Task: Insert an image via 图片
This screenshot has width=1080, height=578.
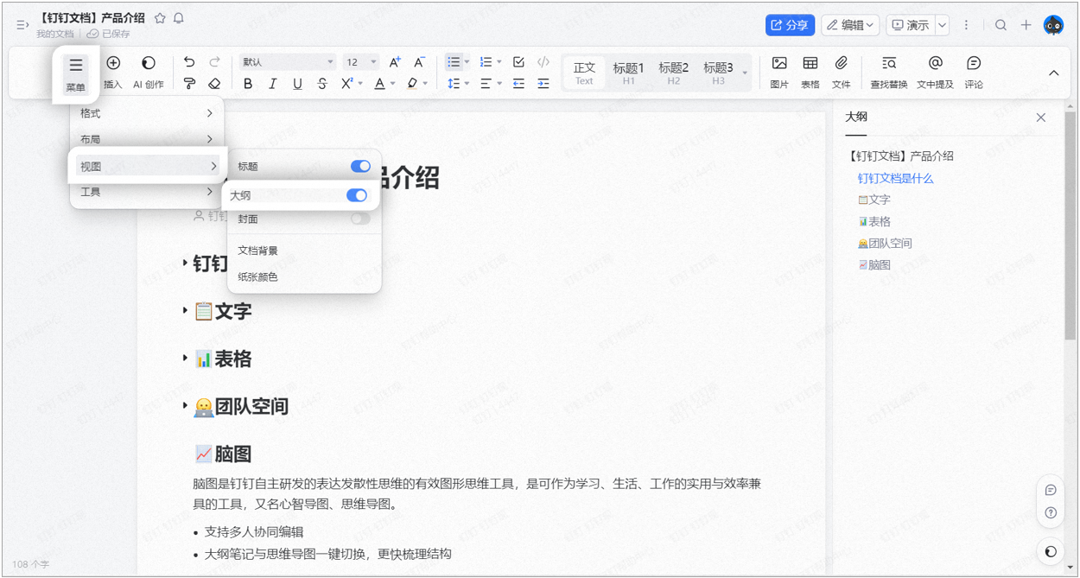Action: (779, 73)
